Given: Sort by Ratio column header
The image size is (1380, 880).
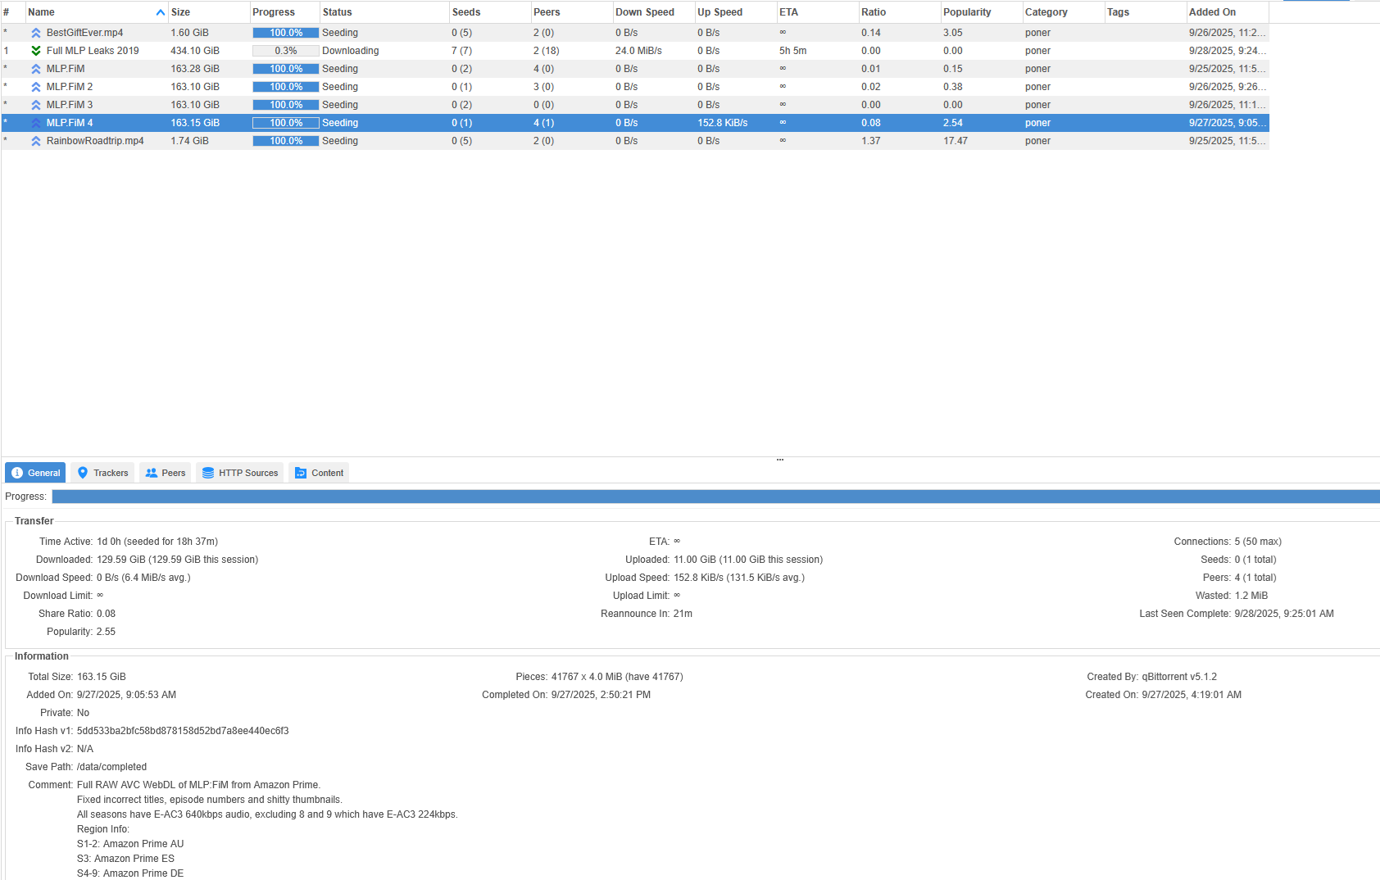Looking at the screenshot, I should [900, 12].
